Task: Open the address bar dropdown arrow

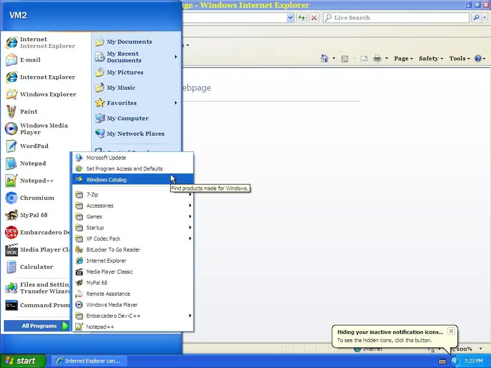Action: pyautogui.click(x=290, y=18)
